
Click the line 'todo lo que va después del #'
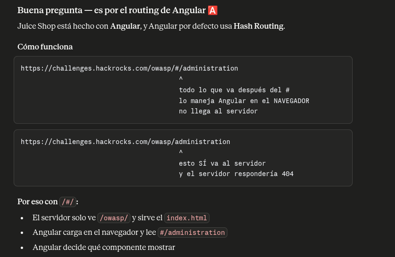(x=234, y=90)
